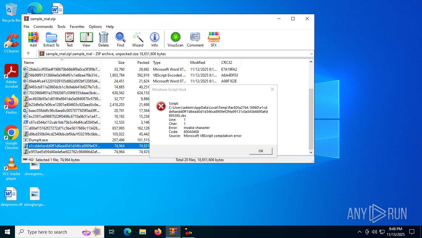This screenshot has height=238, width=422.
Task: Select file 28de2ccff30a4f198670b66b6f9a0ce5f5f9b7
Action: (62, 69)
